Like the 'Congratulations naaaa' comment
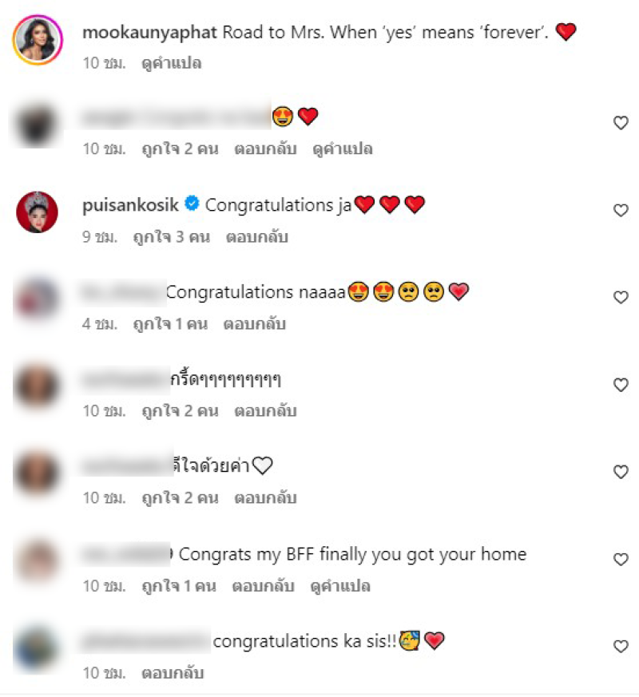The width and height of the screenshot is (639, 697). 621,297
